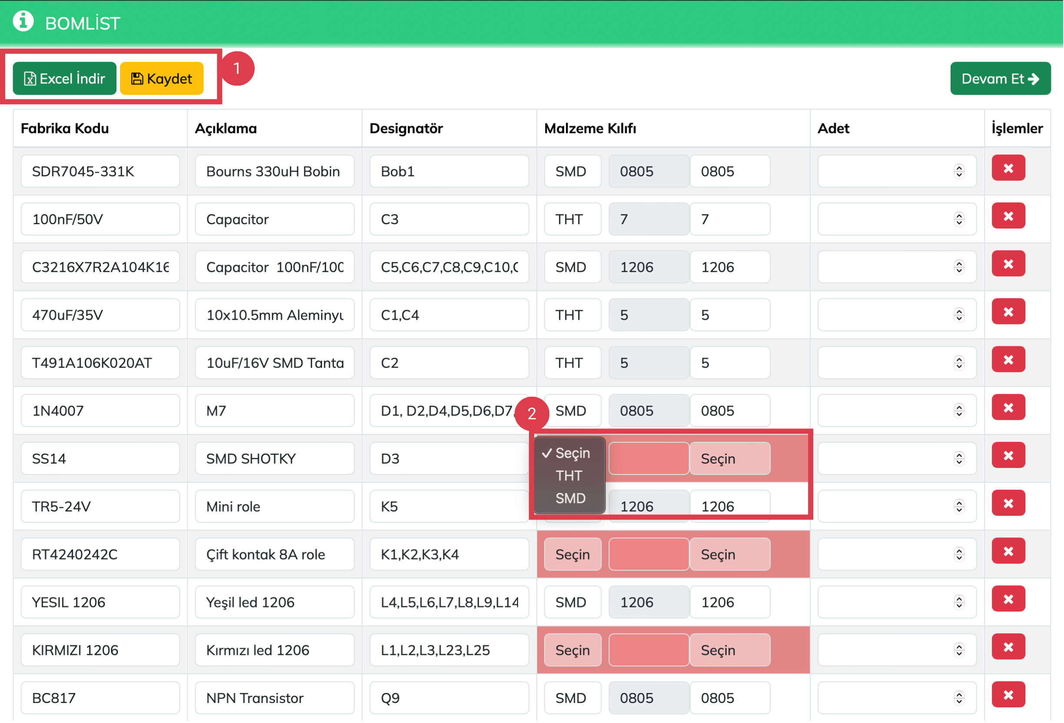
Task: Delete the BC817 row with red X
Action: (x=1009, y=696)
